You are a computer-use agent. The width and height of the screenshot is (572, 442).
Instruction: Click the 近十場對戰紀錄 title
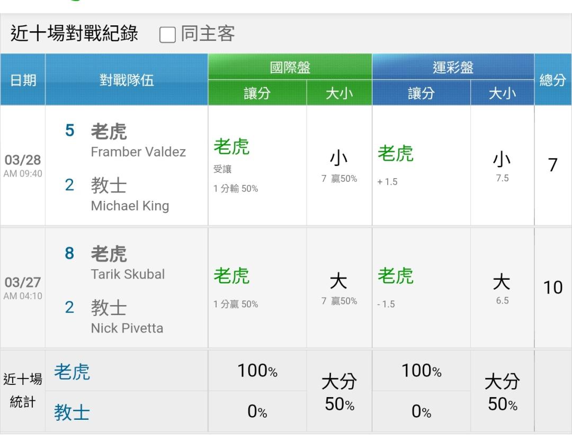74,34
